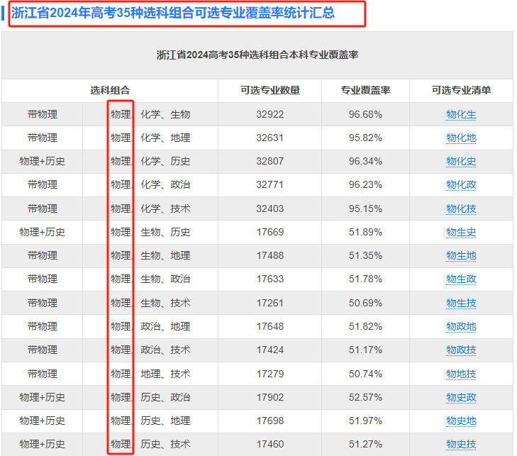
Task: Select the value 17261
Action: (269, 303)
